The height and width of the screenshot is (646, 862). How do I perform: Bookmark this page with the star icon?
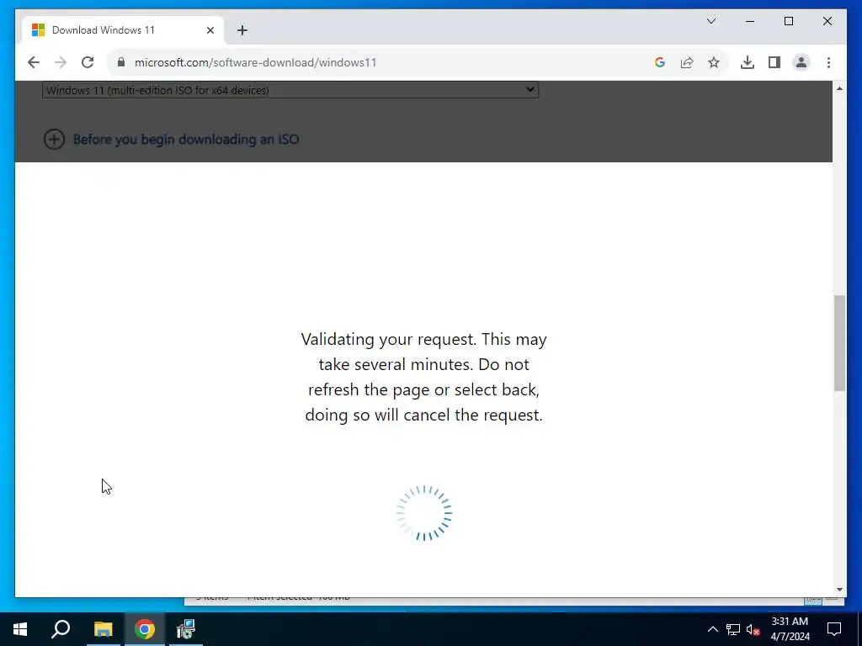pos(714,62)
